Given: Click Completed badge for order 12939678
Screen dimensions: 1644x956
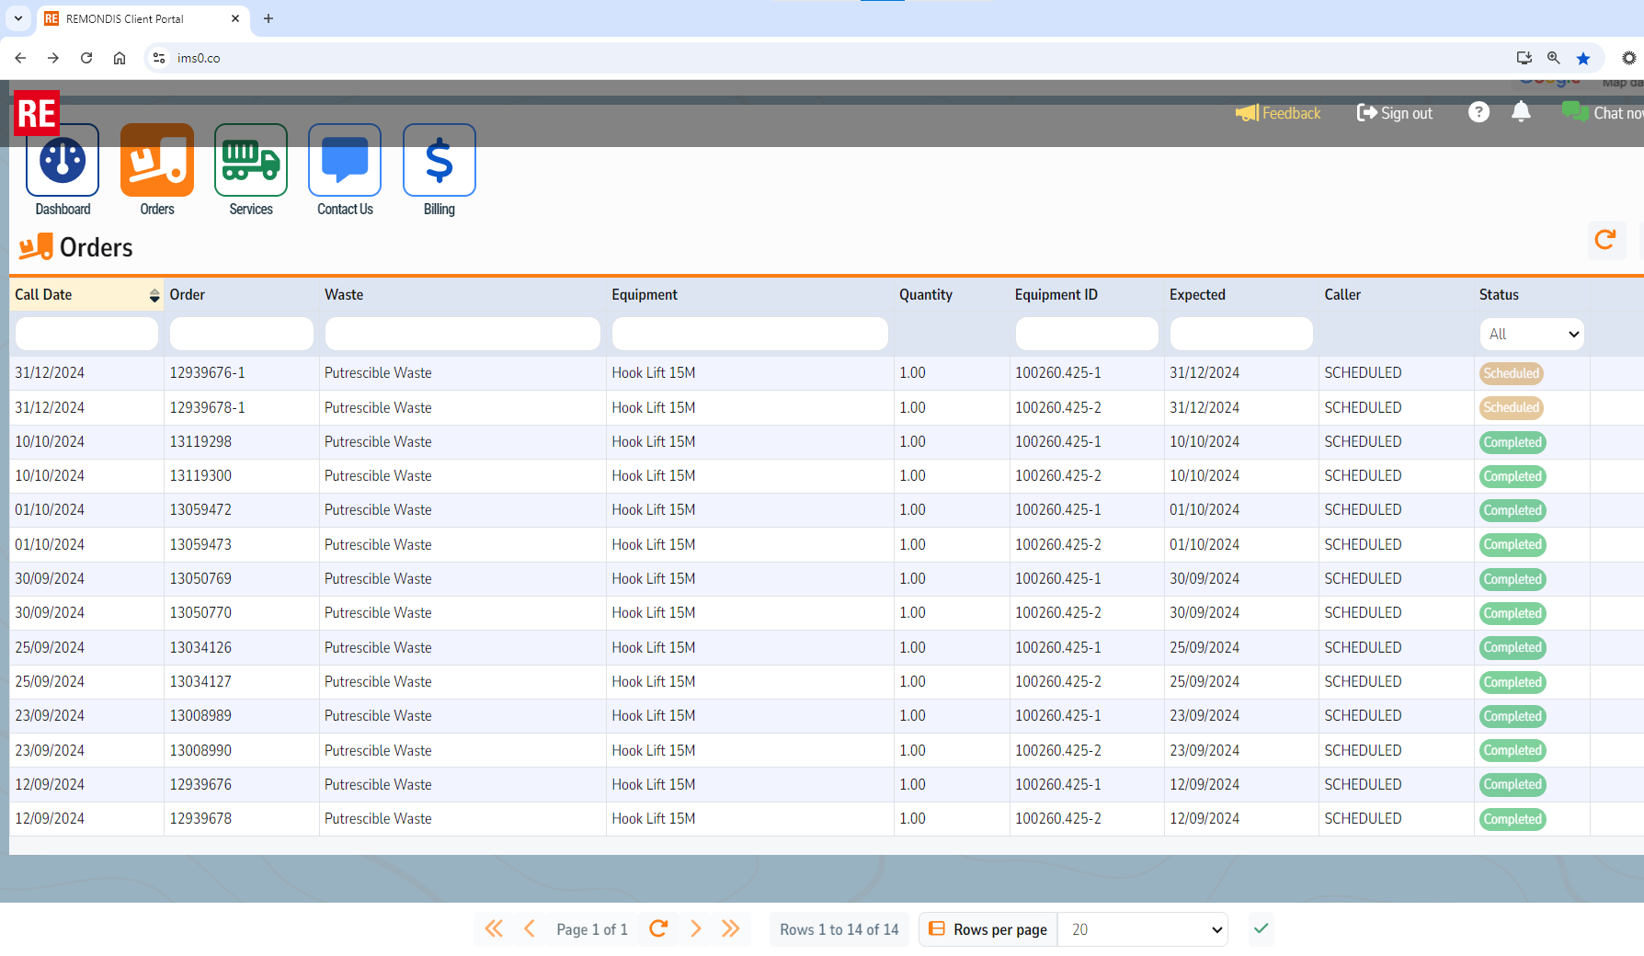Looking at the screenshot, I should 1513,819.
